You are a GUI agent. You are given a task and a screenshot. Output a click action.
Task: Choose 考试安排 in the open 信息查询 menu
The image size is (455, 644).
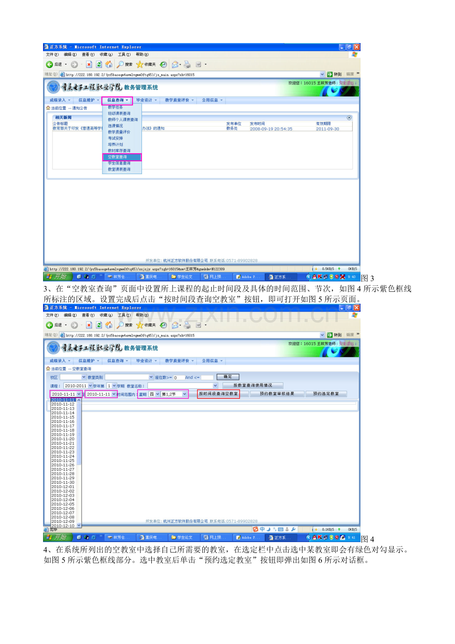[x=115, y=138]
